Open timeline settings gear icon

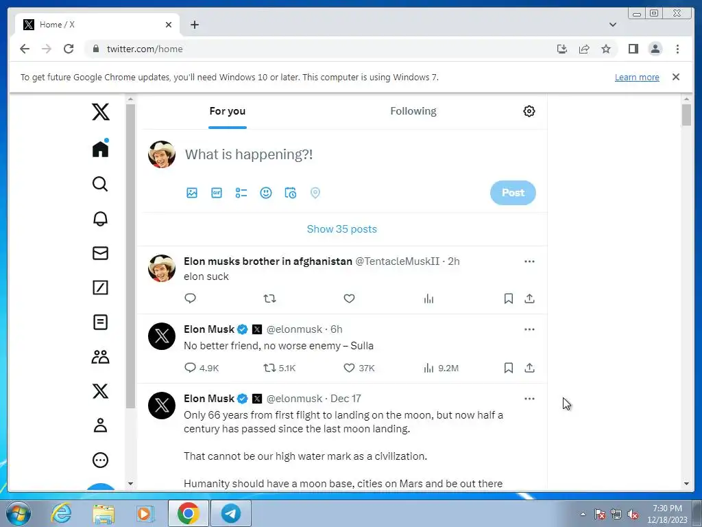tap(529, 111)
